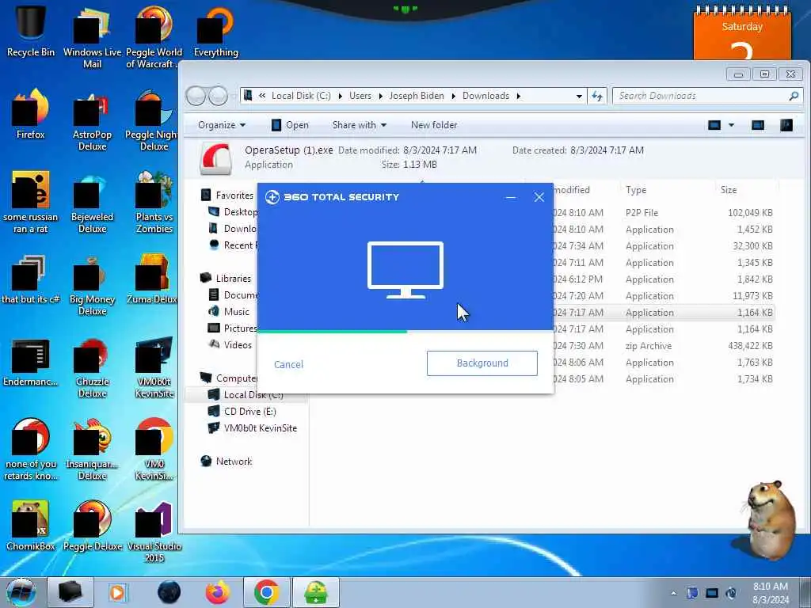The width and height of the screenshot is (811, 608).
Task: Show hidden tray icons arrow
Action: point(673,593)
